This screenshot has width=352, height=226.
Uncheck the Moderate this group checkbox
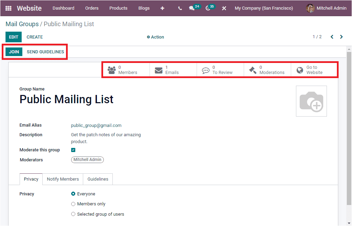pyautogui.click(x=73, y=150)
